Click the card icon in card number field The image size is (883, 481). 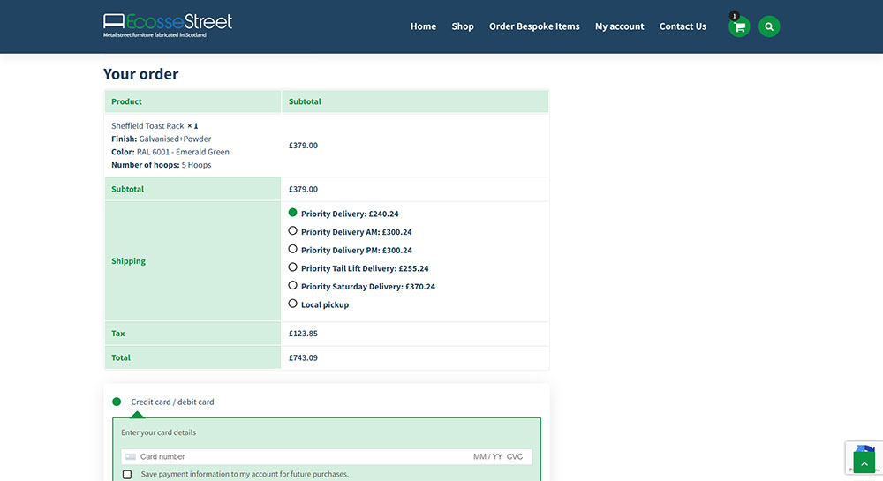tap(131, 457)
